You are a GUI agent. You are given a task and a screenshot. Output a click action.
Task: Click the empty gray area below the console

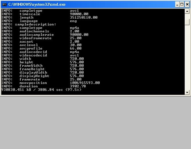95,123
